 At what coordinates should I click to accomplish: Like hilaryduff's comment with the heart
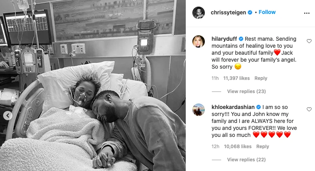point(309,41)
